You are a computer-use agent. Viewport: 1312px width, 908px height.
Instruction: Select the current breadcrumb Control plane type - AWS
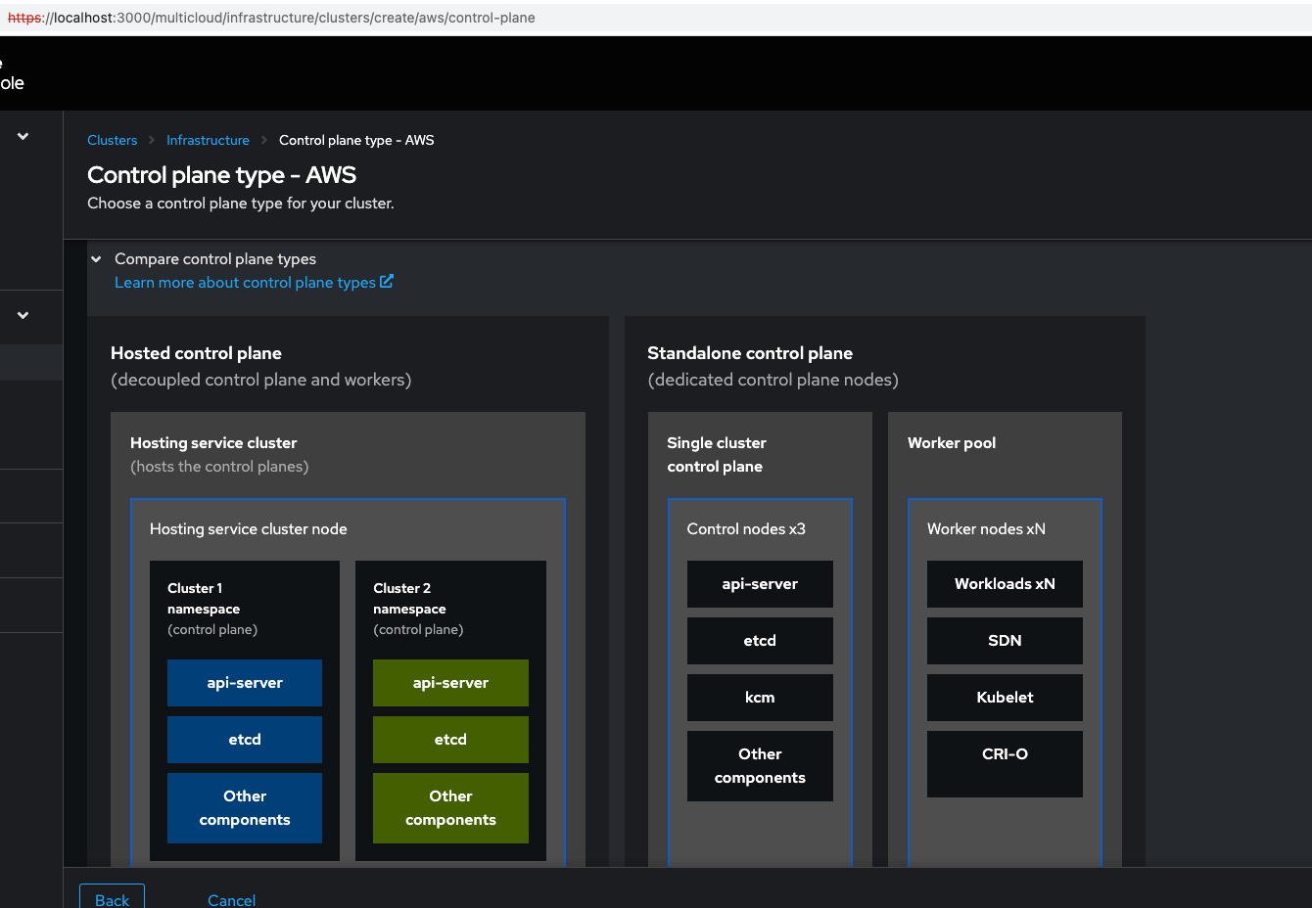click(x=356, y=140)
